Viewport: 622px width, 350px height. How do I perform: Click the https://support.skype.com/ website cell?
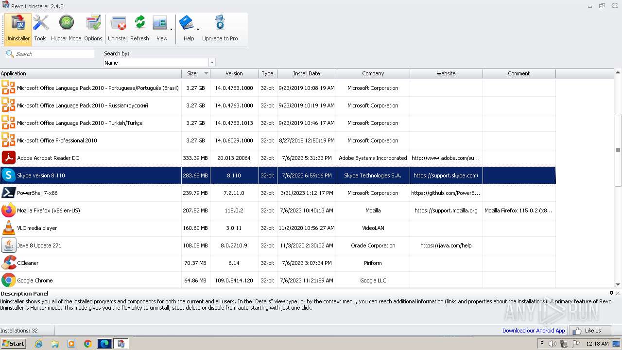pyautogui.click(x=446, y=175)
